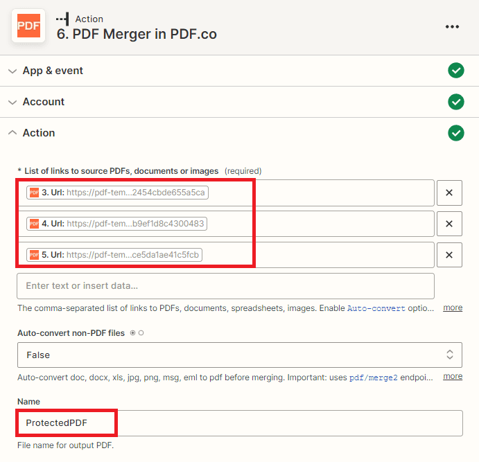Remove the 3. Url source link row
The width and height of the screenshot is (479, 462).
click(x=449, y=193)
